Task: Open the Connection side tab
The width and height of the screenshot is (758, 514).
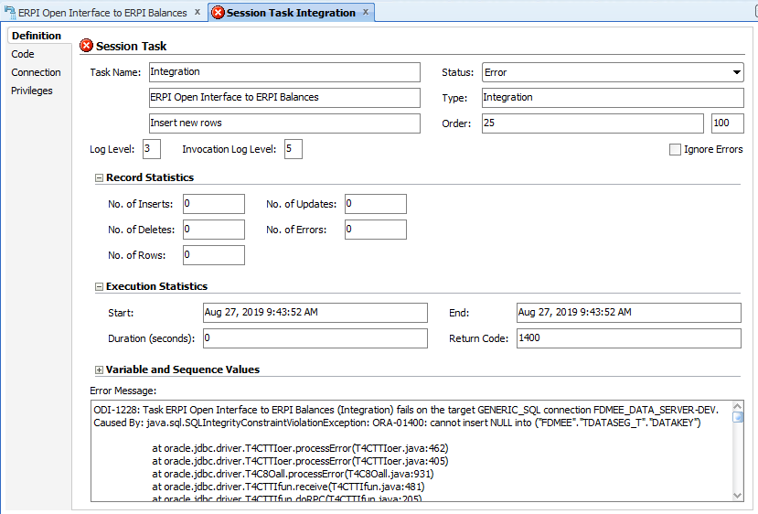Action: coord(37,72)
